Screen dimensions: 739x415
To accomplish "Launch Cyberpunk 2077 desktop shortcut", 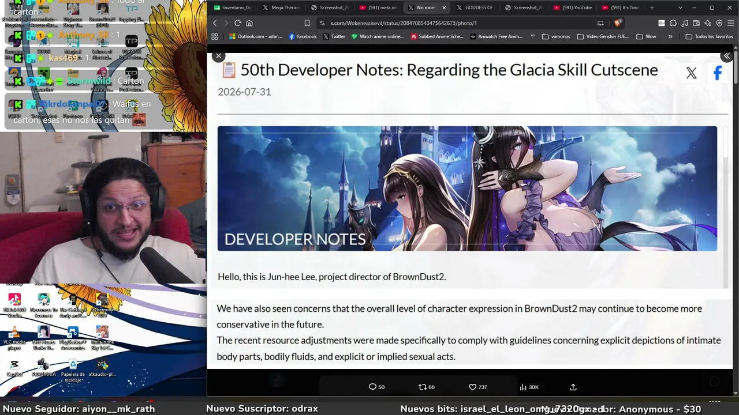I will click(102, 305).
